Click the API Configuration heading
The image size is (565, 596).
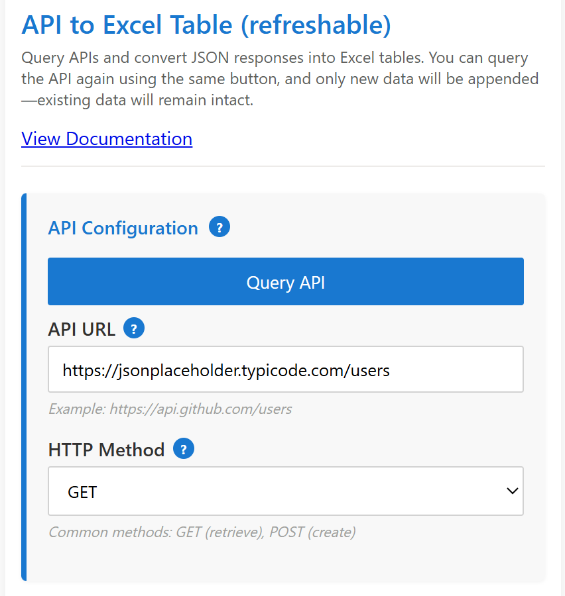coord(123,228)
